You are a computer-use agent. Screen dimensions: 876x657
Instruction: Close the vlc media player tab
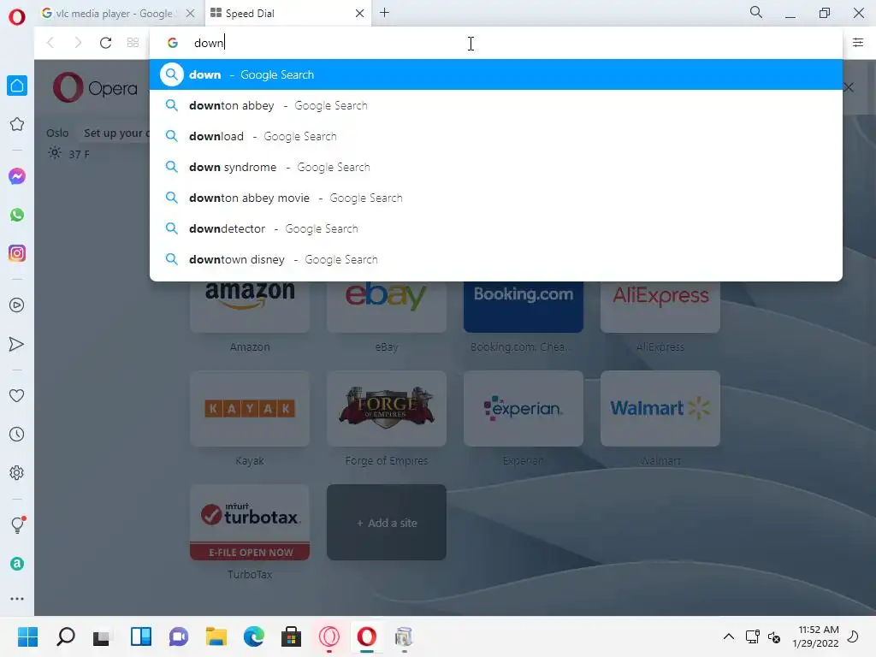click(x=191, y=14)
